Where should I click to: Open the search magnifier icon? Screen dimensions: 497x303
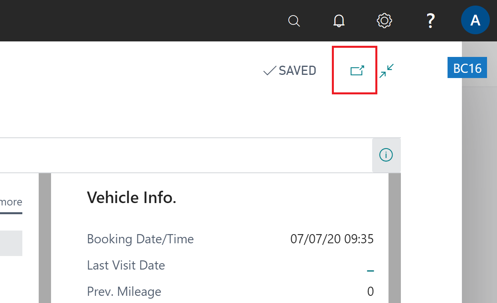pyautogui.click(x=294, y=21)
